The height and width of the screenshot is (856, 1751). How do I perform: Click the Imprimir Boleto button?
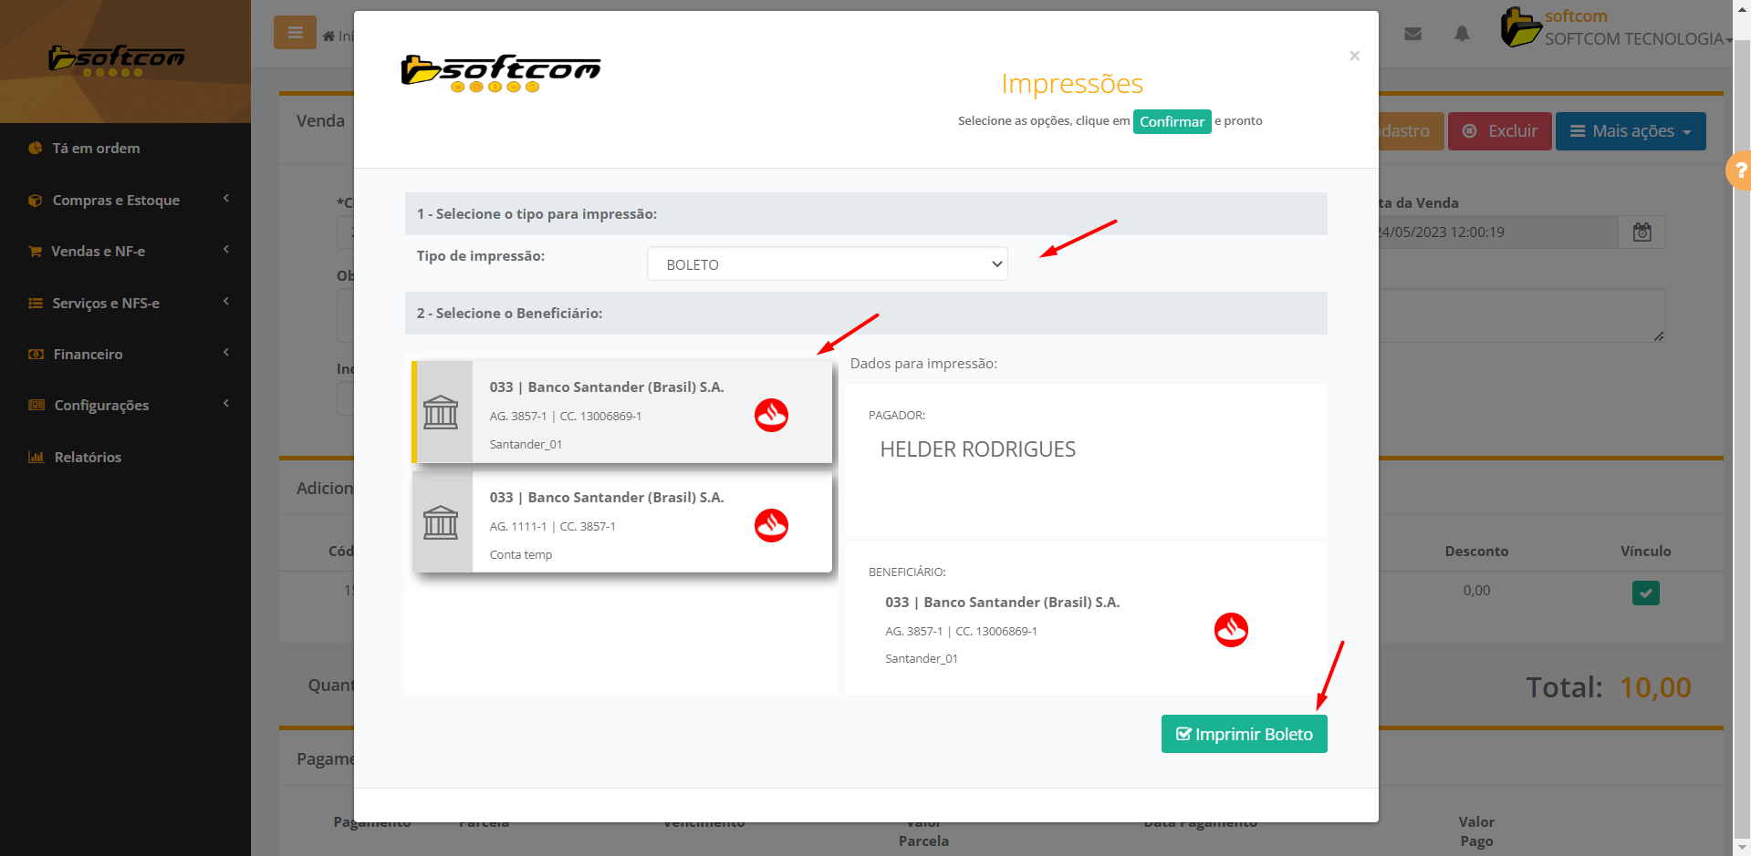pyautogui.click(x=1244, y=734)
